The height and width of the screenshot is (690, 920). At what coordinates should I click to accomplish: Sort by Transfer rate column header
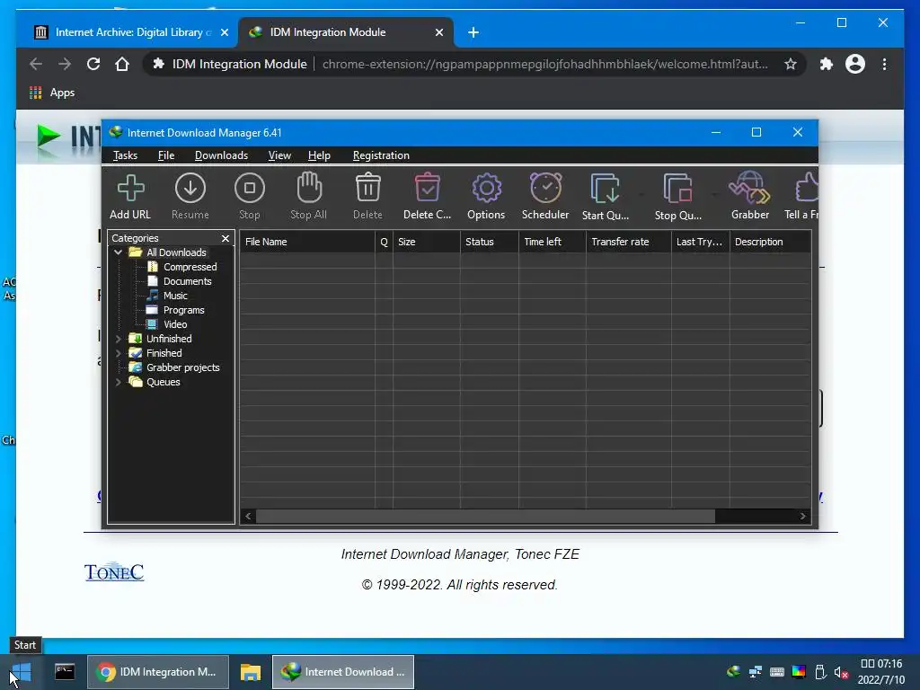click(628, 242)
